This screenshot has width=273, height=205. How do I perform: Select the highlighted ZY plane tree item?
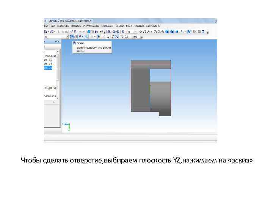(48, 68)
